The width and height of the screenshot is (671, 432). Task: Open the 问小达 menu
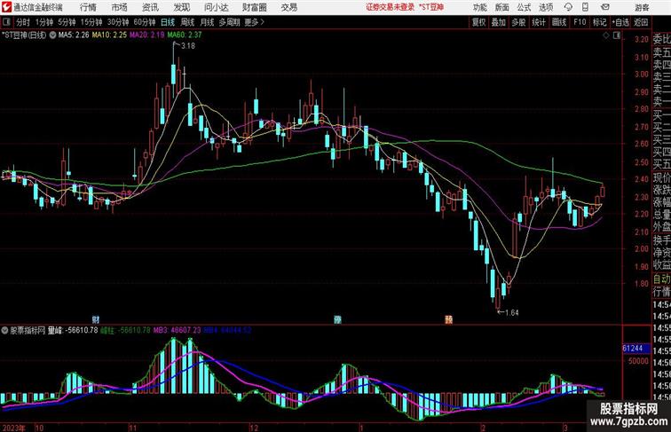(x=216, y=7)
